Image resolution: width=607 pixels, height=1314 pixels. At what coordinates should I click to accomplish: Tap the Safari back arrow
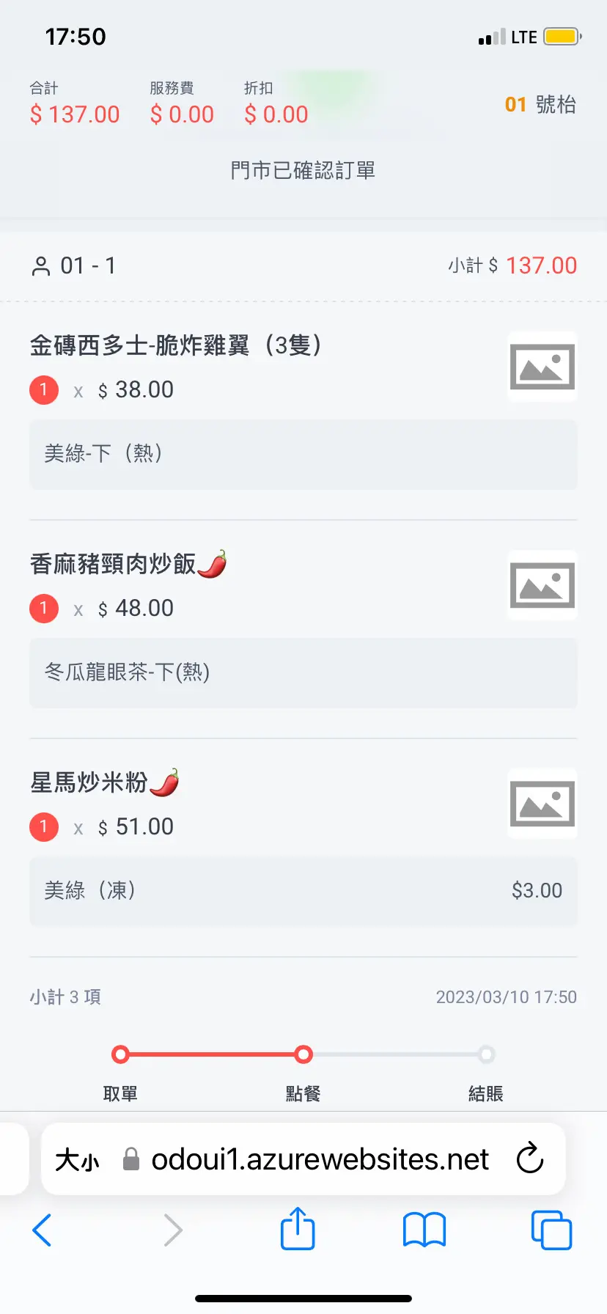tap(43, 1230)
